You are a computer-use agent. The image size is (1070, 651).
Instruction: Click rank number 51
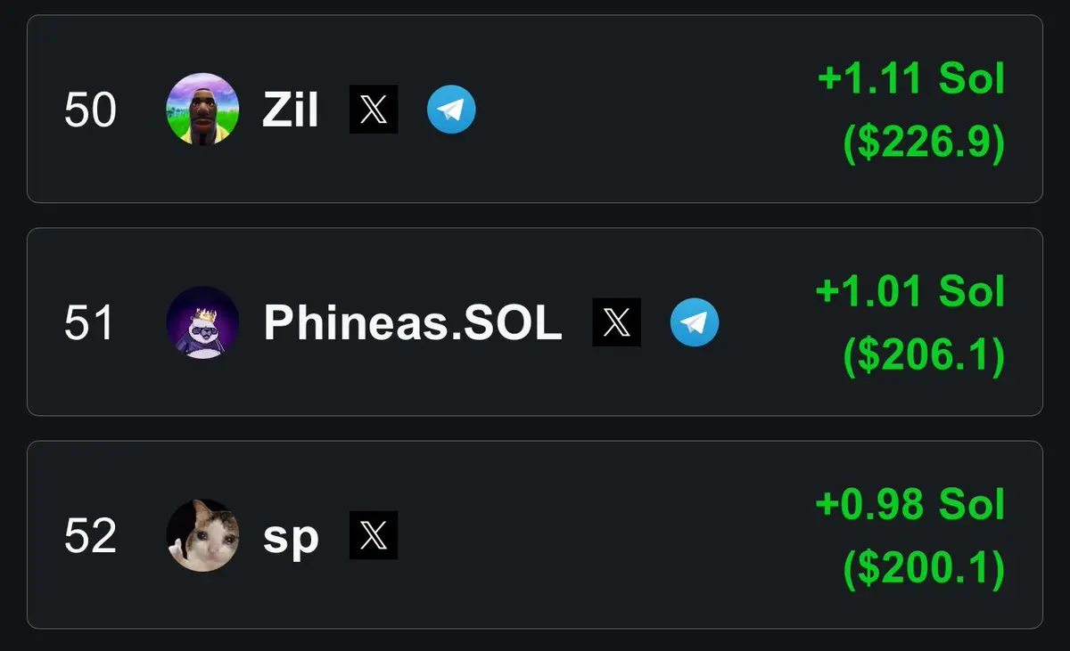click(90, 323)
